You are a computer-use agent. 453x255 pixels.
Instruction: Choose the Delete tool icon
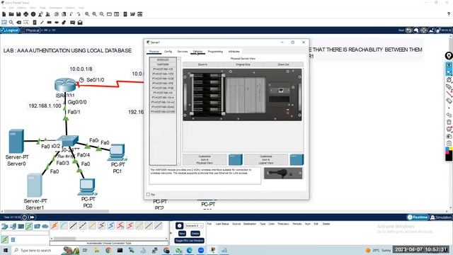[x=19, y=22]
